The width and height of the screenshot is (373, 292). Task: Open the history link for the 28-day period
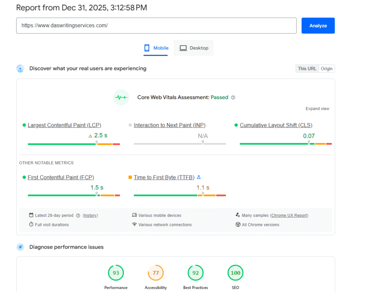90,215
